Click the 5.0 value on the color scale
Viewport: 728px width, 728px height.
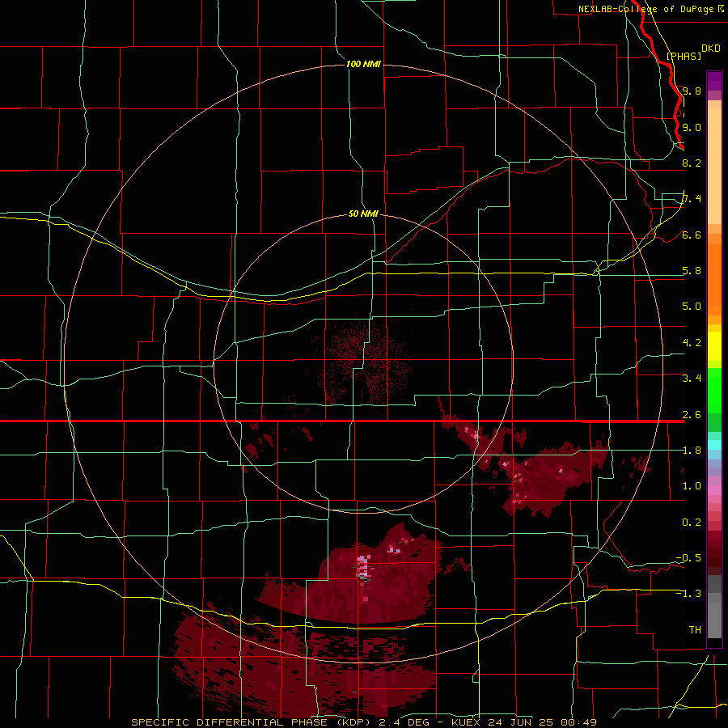(x=692, y=307)
